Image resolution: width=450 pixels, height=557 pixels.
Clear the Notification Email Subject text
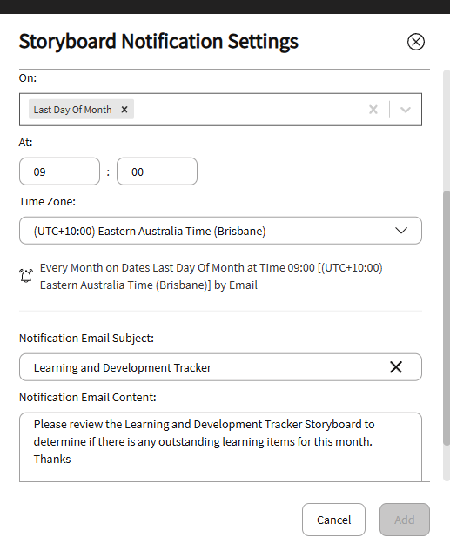(396, 367)
